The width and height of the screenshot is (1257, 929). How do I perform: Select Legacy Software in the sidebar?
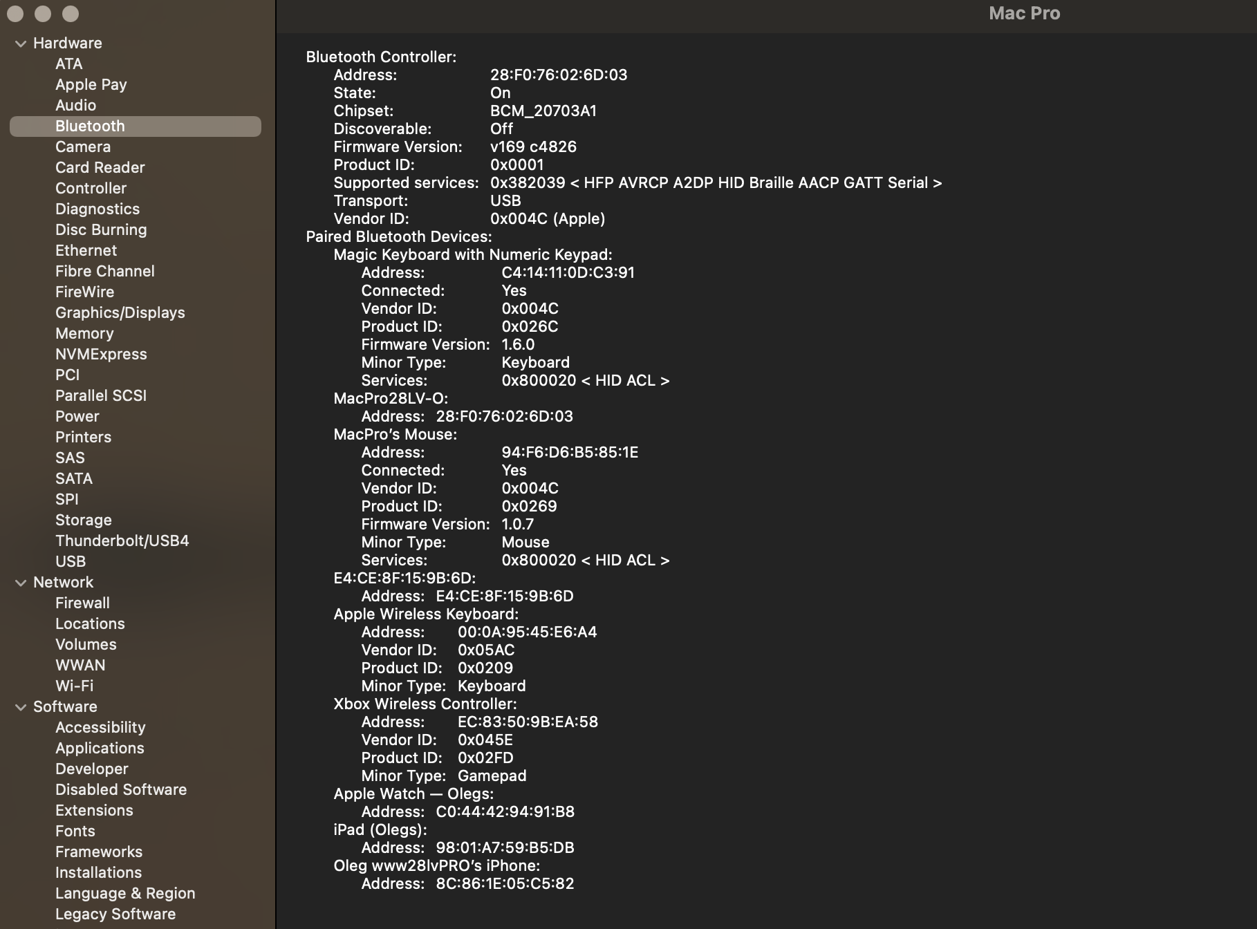115,914
